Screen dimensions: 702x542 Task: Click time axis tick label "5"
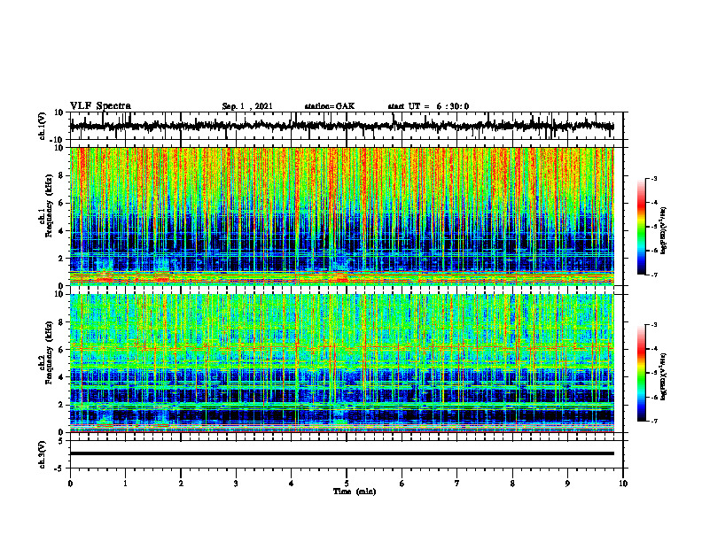tap(347, 484)
